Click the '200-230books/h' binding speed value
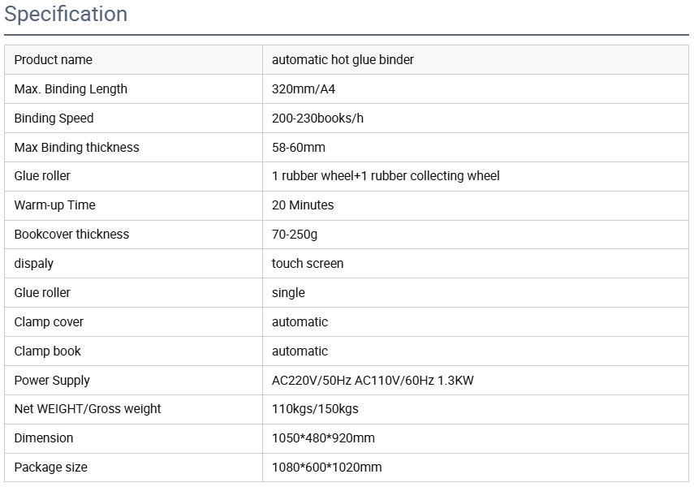The height and width of the screenshot is (487, 694). pyautogui.click(x=317, y=119)
